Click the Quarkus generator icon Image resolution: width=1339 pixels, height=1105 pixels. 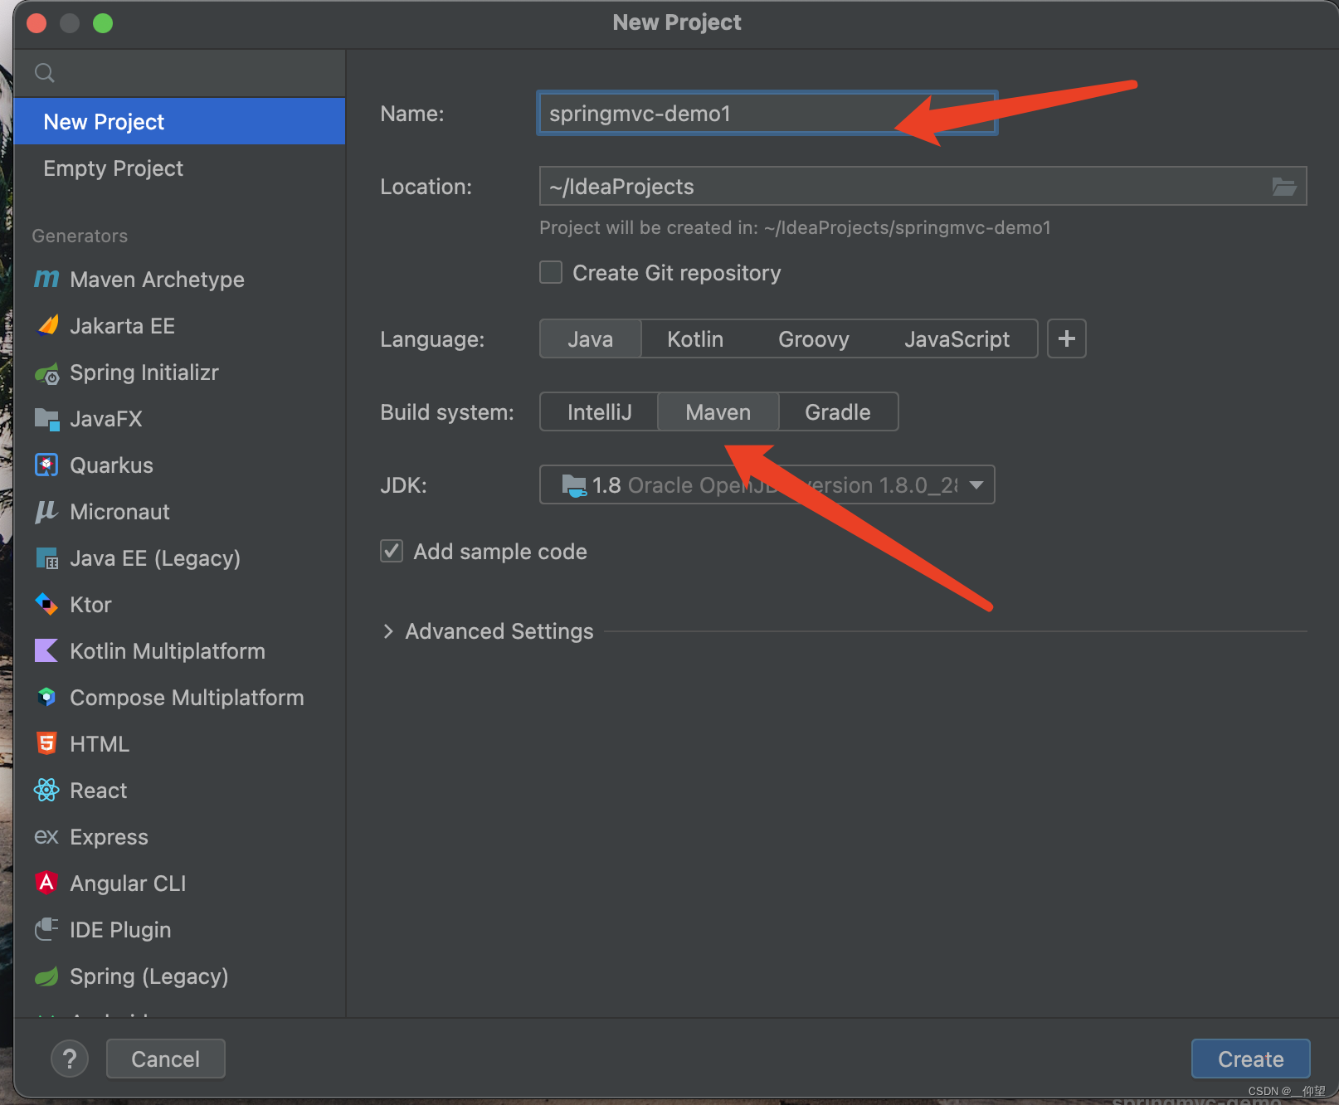[46, 465]
